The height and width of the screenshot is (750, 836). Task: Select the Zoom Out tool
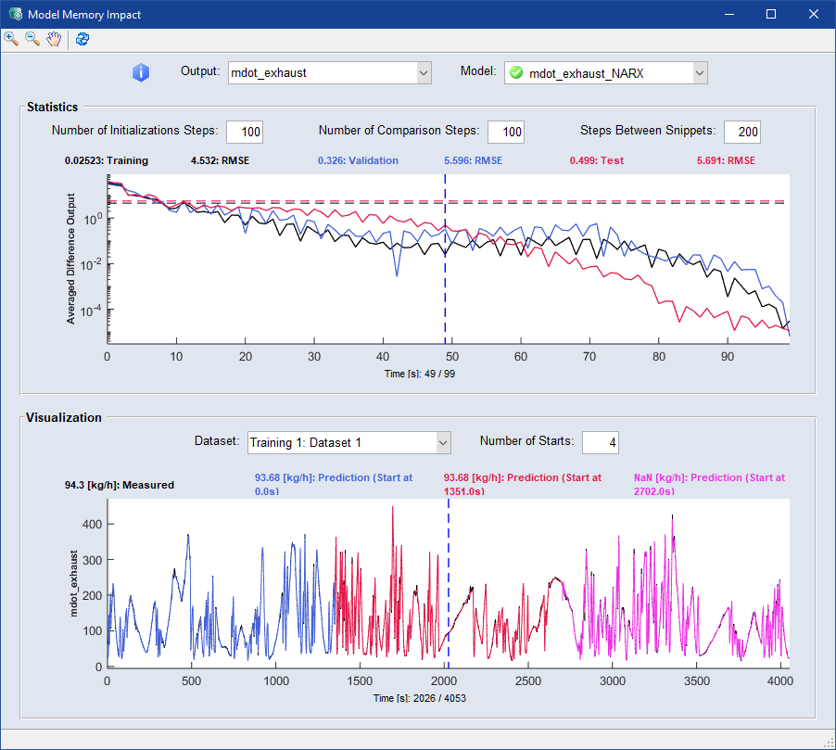click(32, 39)
